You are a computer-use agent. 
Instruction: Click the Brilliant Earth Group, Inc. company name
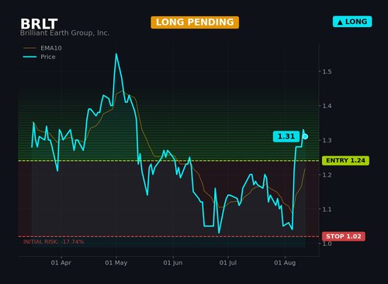click(x=65, y=33)
